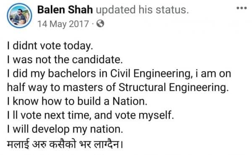Click the line 'I know how to build a Nation.'

pyautogui.click(x=77, y=101)
